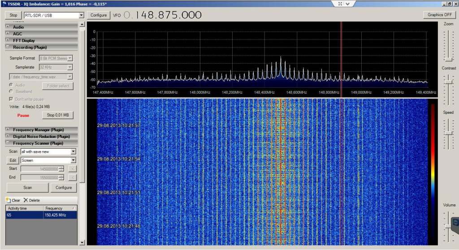
Task: Click the Activity time column header
Action: (x=25, y=208)
